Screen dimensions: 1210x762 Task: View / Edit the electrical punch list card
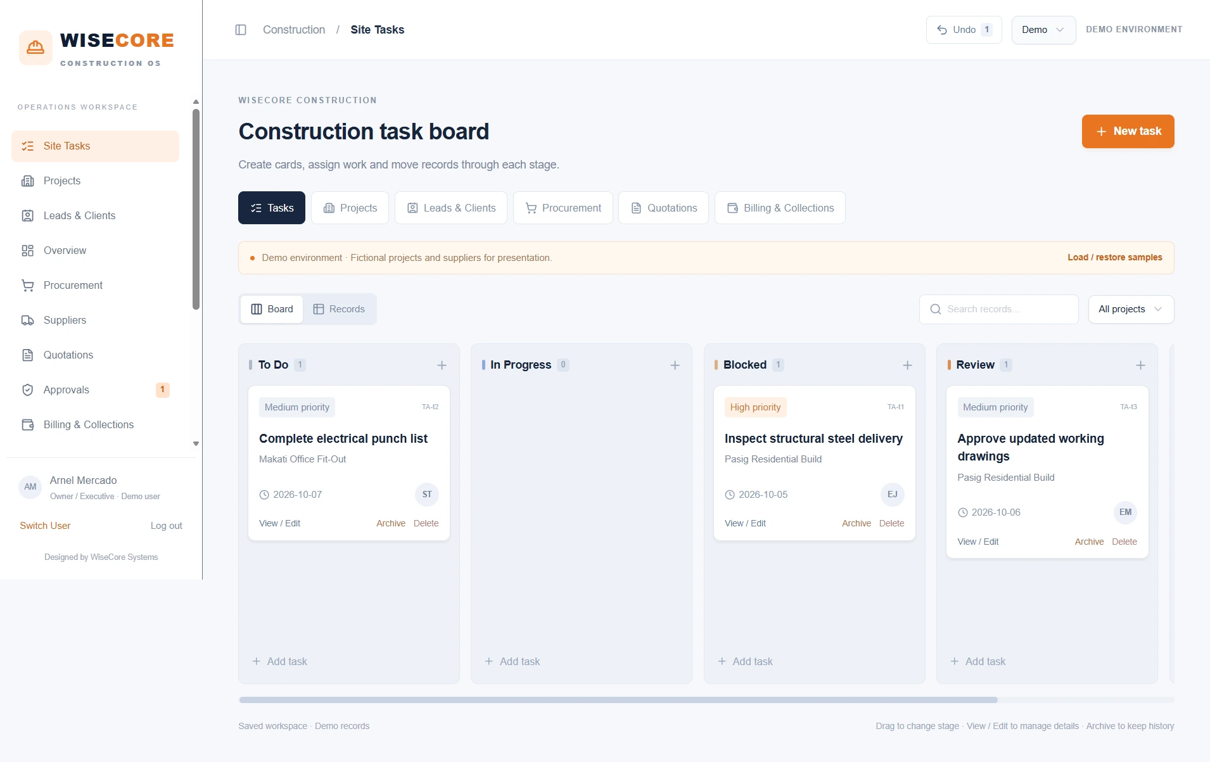(279, 523)
